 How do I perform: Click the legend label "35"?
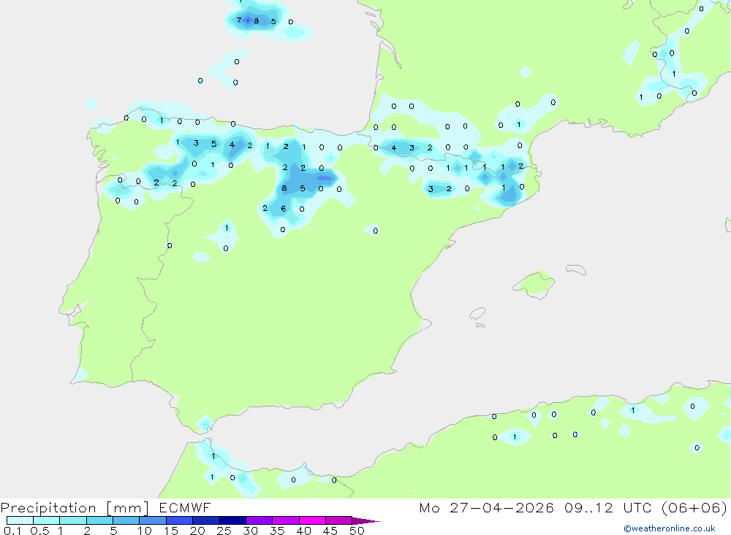pyautogui.click(x=277, y=531)
